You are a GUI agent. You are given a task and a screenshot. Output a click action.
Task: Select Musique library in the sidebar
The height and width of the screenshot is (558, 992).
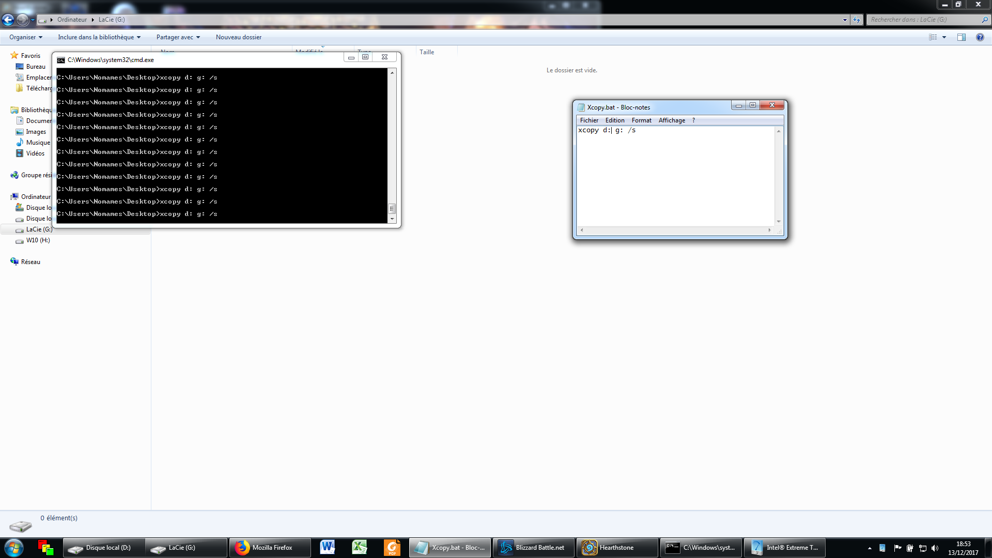(38, 143)
